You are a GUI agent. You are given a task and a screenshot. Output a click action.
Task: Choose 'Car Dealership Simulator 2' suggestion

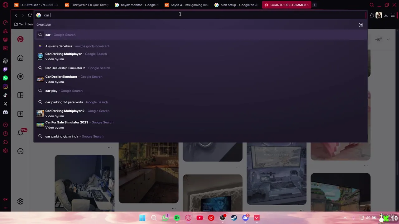click(x=200, y=68)
